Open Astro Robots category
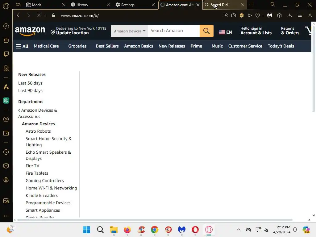This screenshot has height=237, width=316. 38,131
